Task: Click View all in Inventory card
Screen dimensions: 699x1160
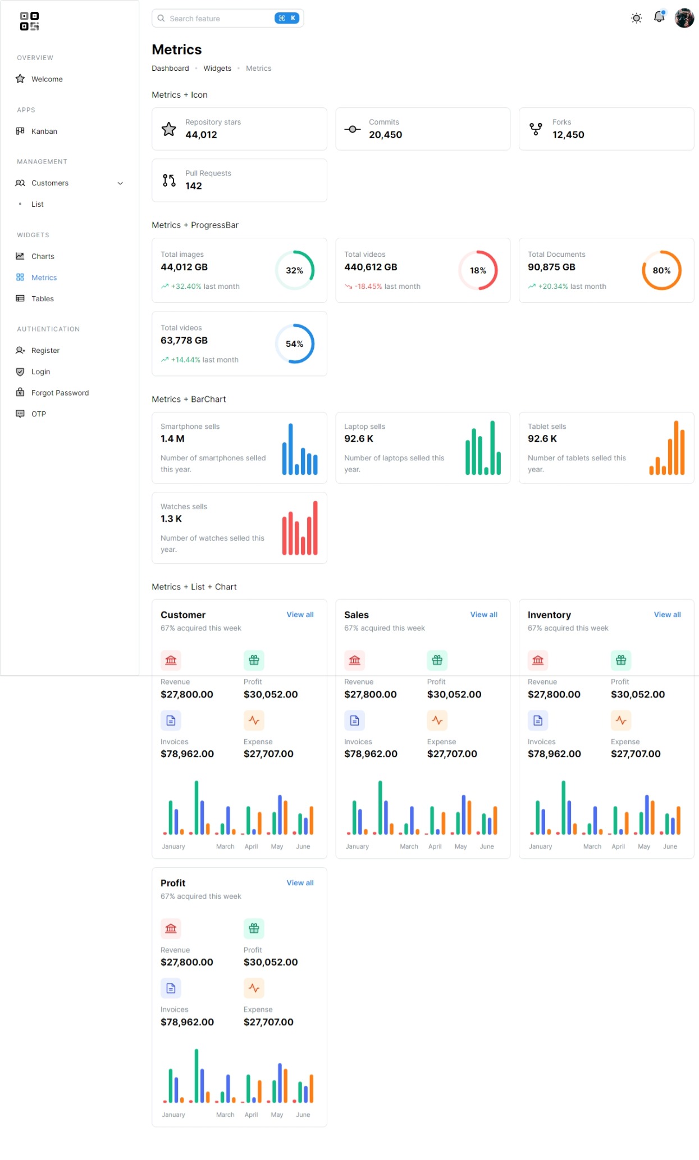Action: [x=668, y=615]
